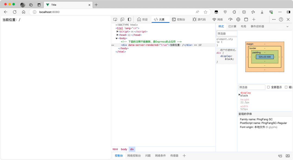293x160 pixels.
Task: Select the 525×22.500 content box
Action: [265, 57]
